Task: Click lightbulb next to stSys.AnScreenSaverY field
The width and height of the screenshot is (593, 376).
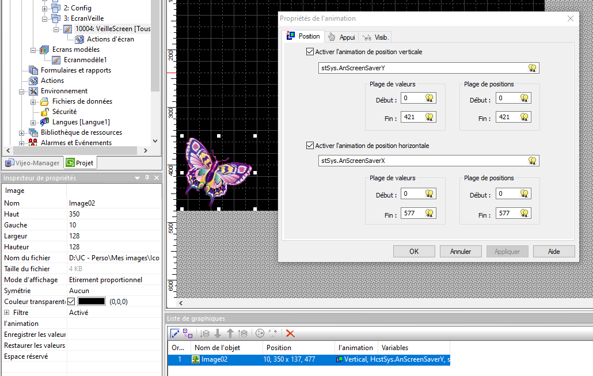Action: tap(533, 68)
